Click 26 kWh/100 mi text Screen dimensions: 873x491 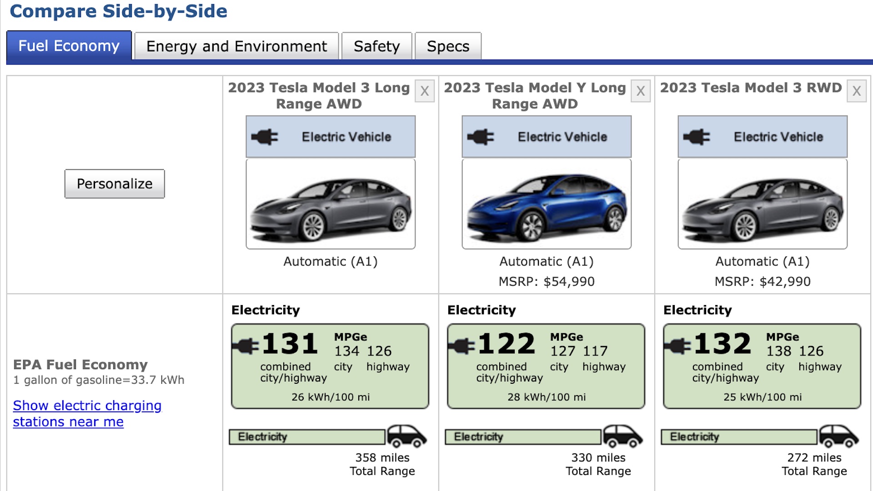(x=331, y=397)
